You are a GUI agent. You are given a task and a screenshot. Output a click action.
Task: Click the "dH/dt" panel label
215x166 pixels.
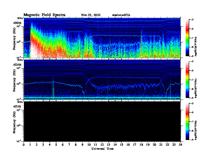[x=17, y=23]
